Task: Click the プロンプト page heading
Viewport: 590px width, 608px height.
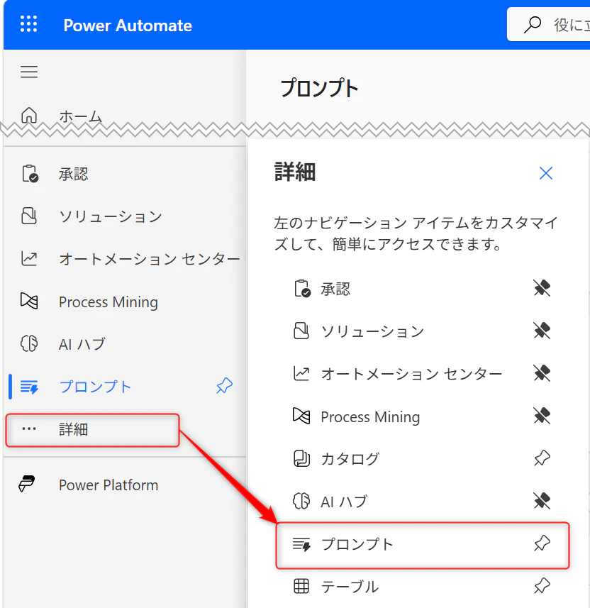Action: click(x=319, y=88)
